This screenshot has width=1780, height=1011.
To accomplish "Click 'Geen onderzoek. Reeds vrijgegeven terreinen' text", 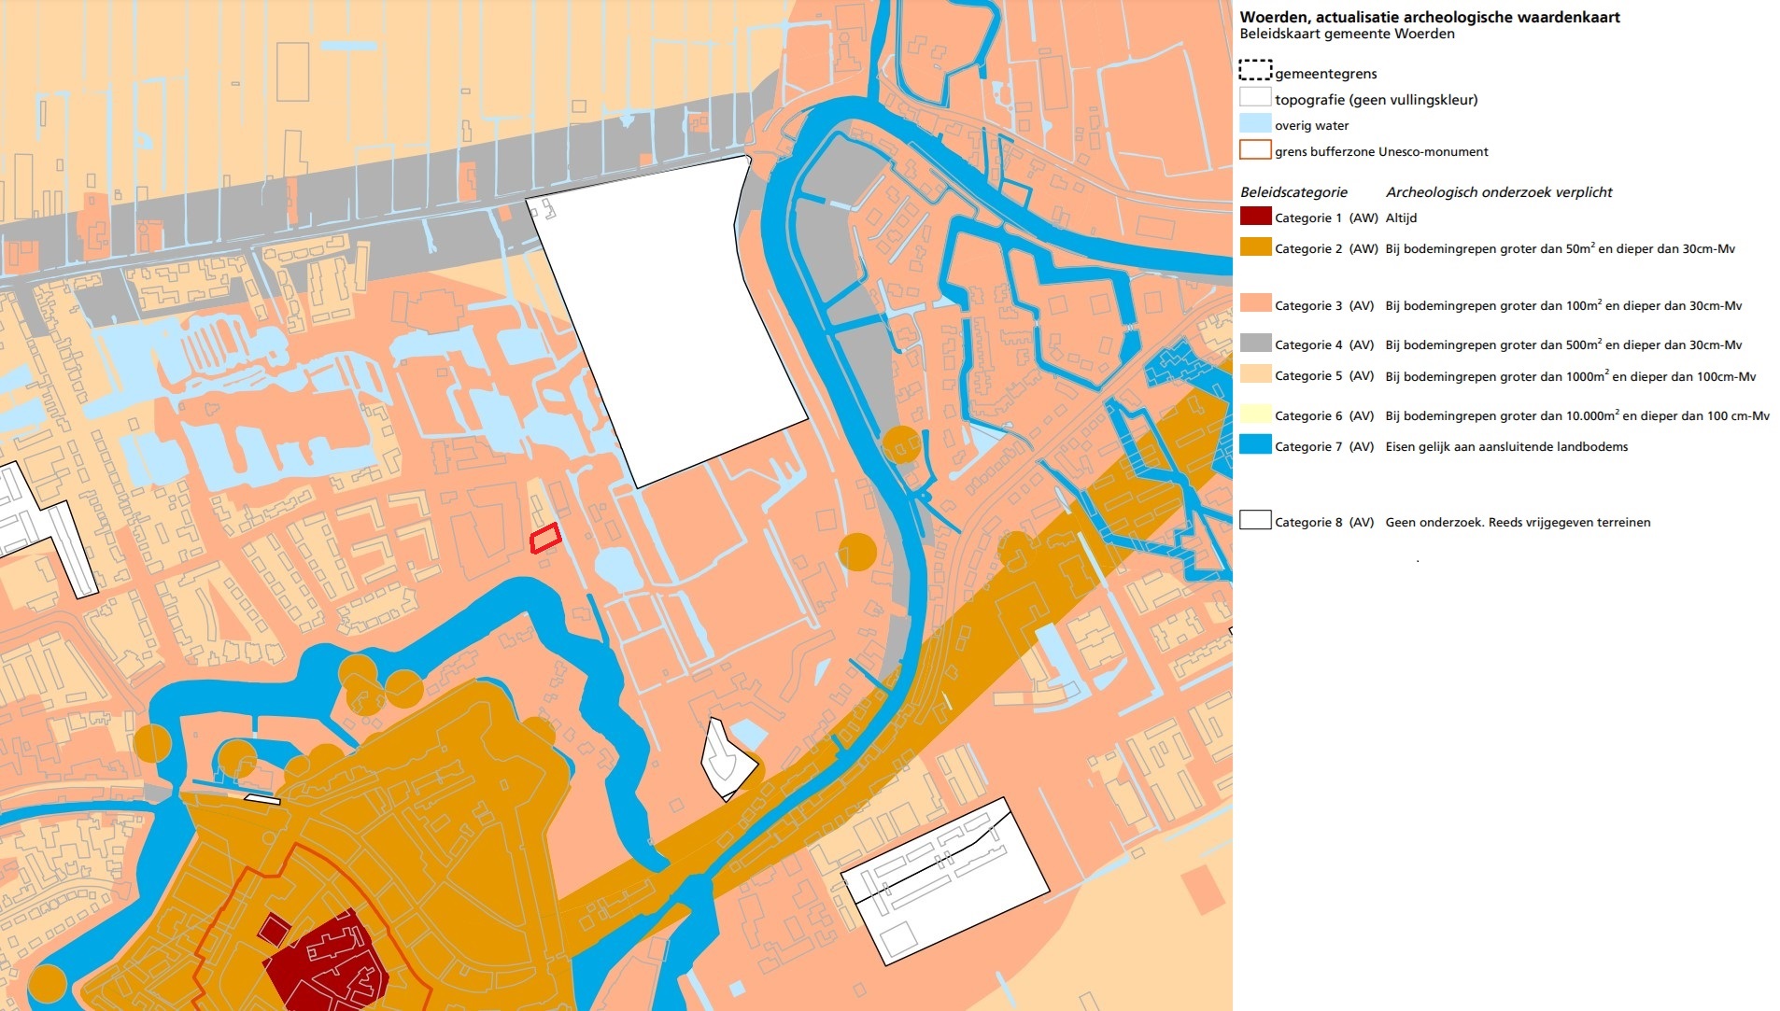I will [1518, 523].
